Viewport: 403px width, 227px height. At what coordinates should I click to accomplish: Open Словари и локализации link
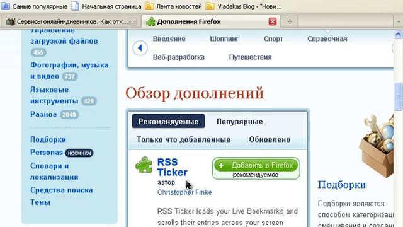tap(54, 172)
